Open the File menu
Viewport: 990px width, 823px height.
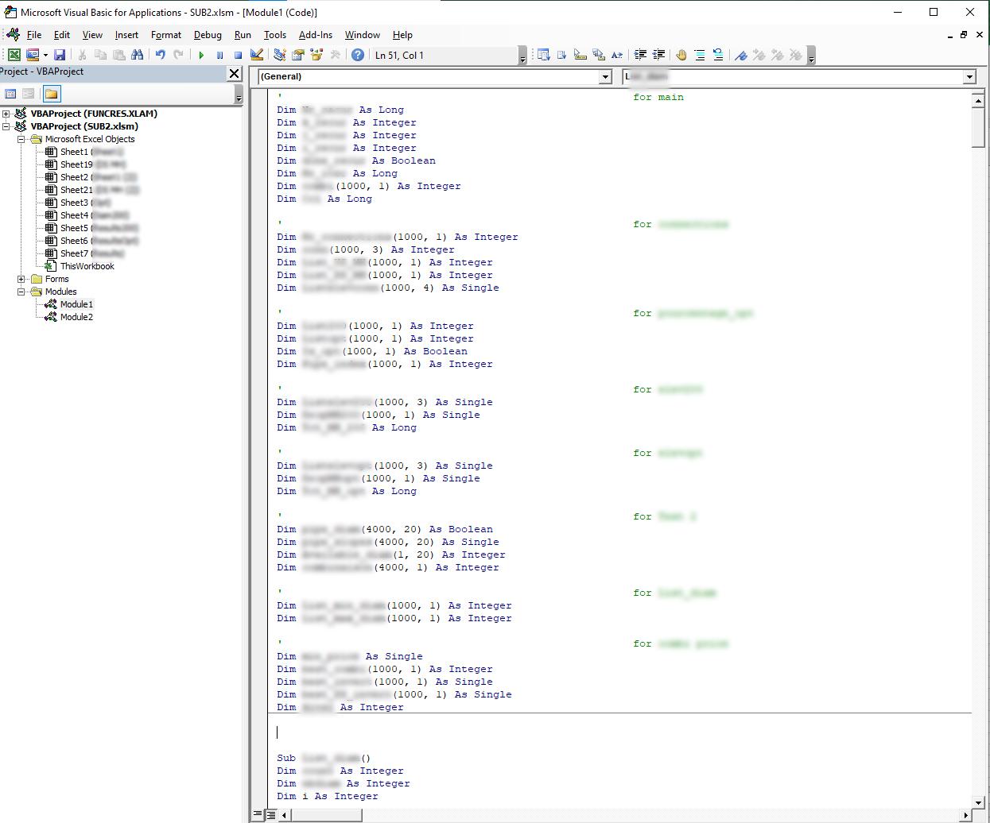(x=34, y=35)
